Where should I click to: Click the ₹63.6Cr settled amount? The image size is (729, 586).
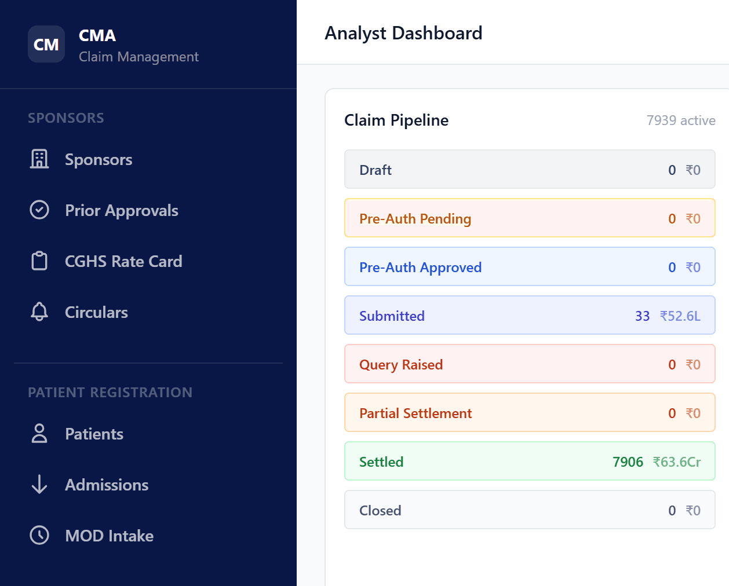pyautogui.click(x=677, y=462)
